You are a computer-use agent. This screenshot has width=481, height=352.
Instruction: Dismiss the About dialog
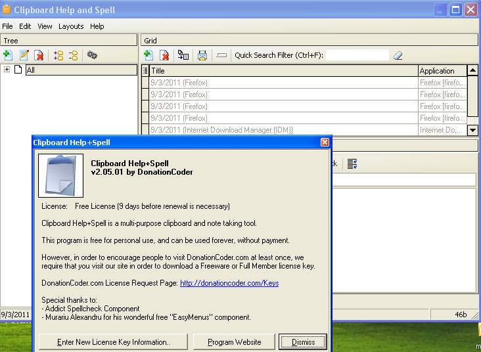[x=303, y=342]
